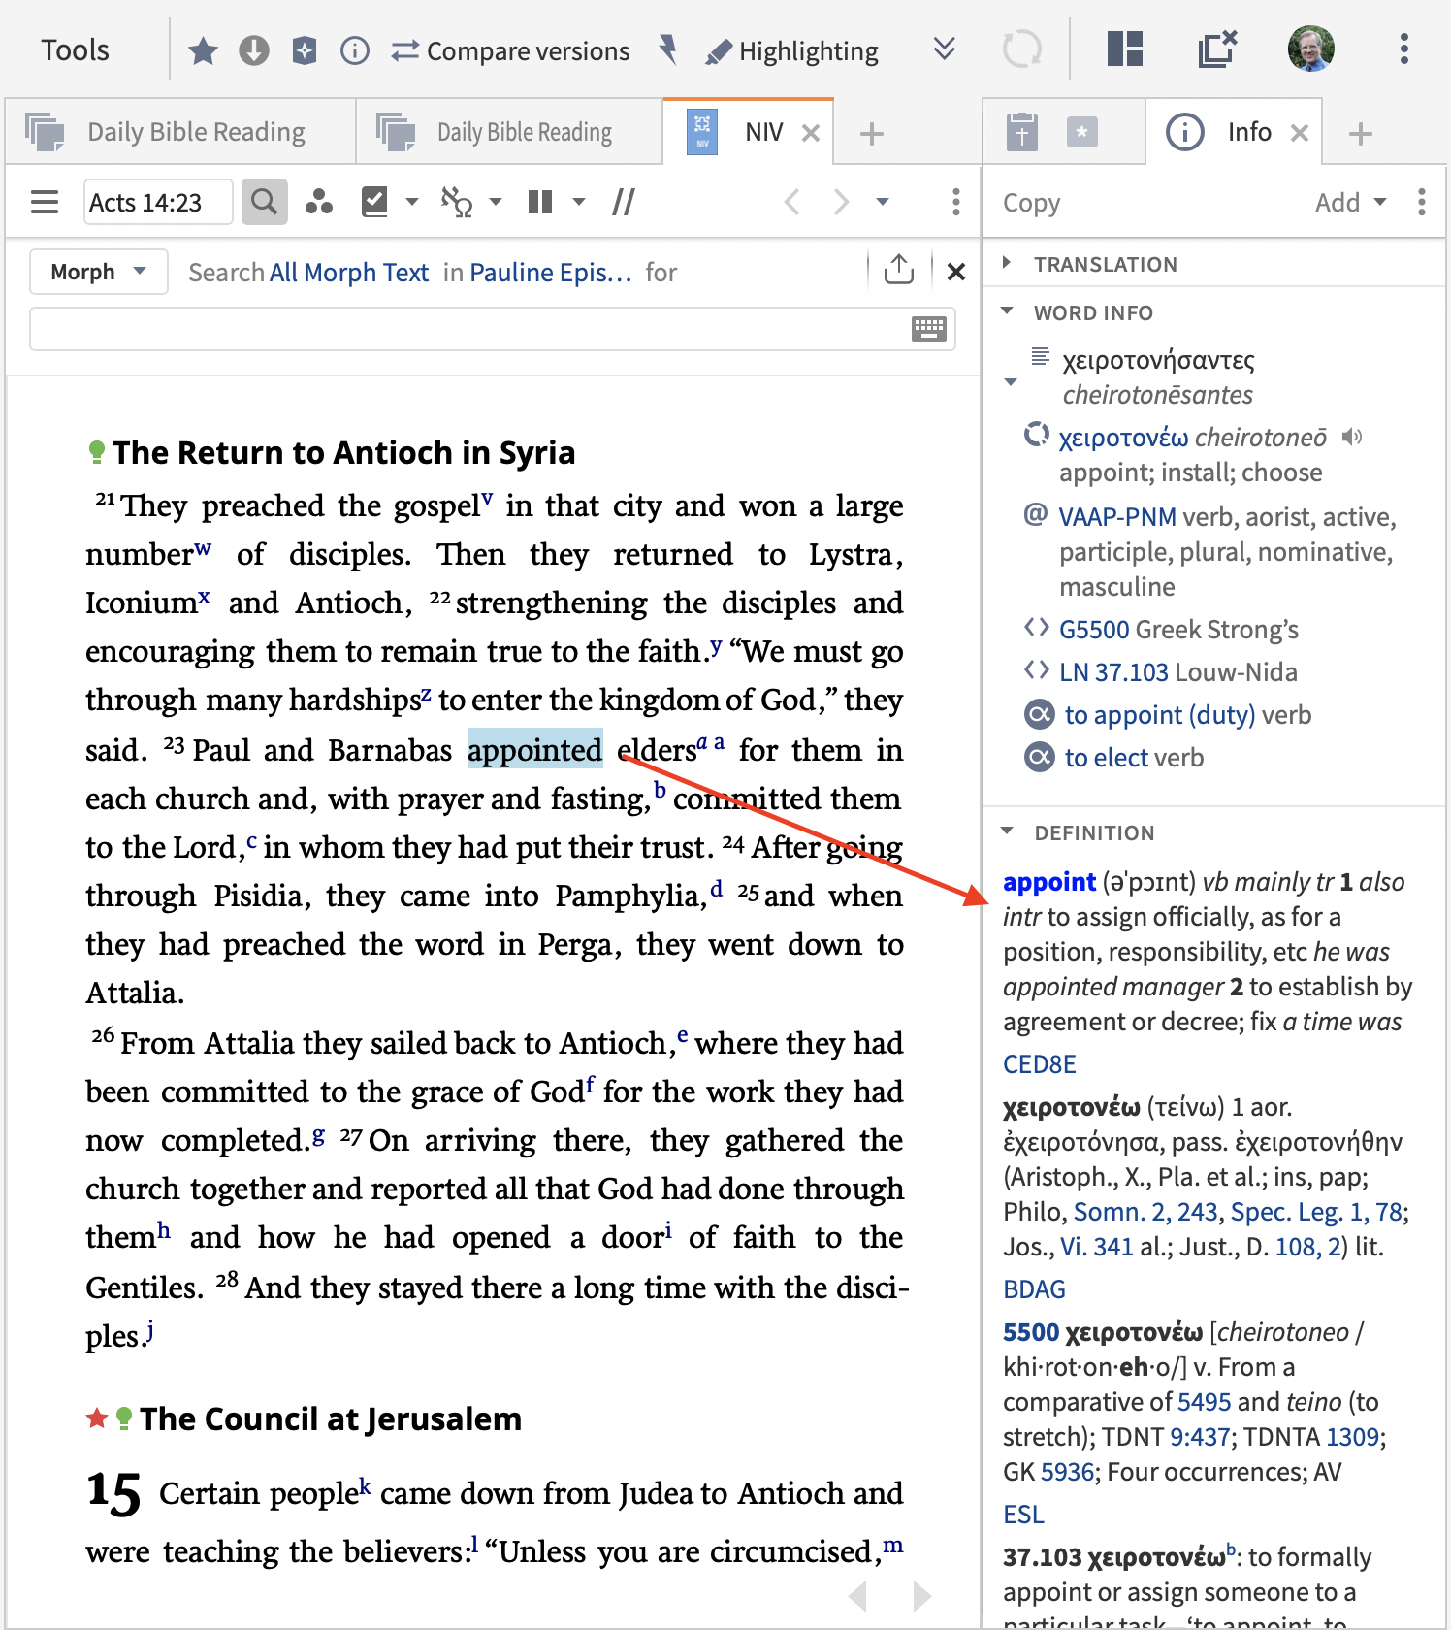Click the download arrow icon in top toolbar
The width and height of the screenshot is (1451, 1630).
(x=254, y=50)
